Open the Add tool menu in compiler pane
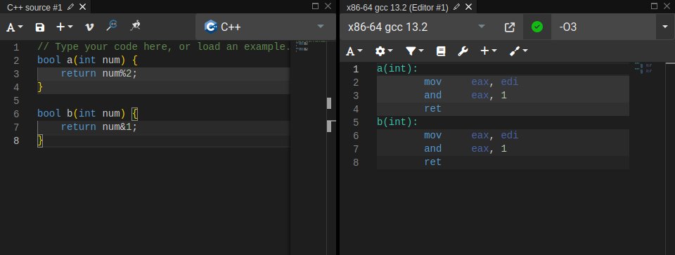The height and width of the screenshot is (255, 675). 519,51
